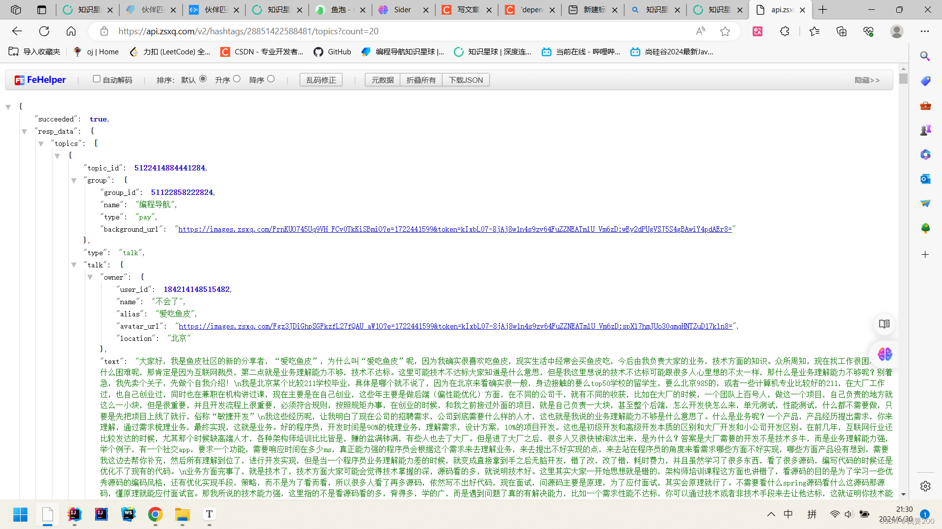Collapse the resp_data node triangle
This screenshot has height=529, width=942.
(x=24, y=131)
